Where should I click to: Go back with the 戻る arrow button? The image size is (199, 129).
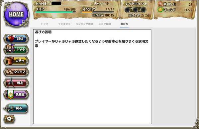(x=16, y=108)
